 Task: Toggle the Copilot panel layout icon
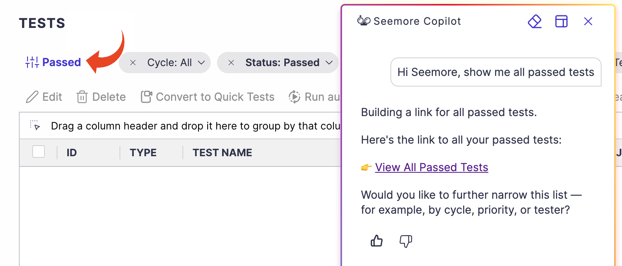[561, 21]
